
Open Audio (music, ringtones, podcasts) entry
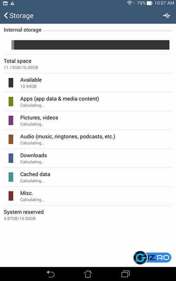88,139
